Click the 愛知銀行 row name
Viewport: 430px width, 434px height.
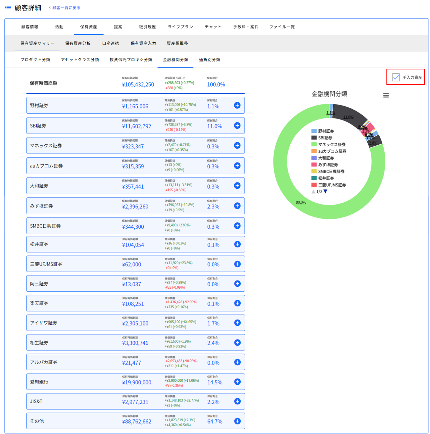pos(39,382)
